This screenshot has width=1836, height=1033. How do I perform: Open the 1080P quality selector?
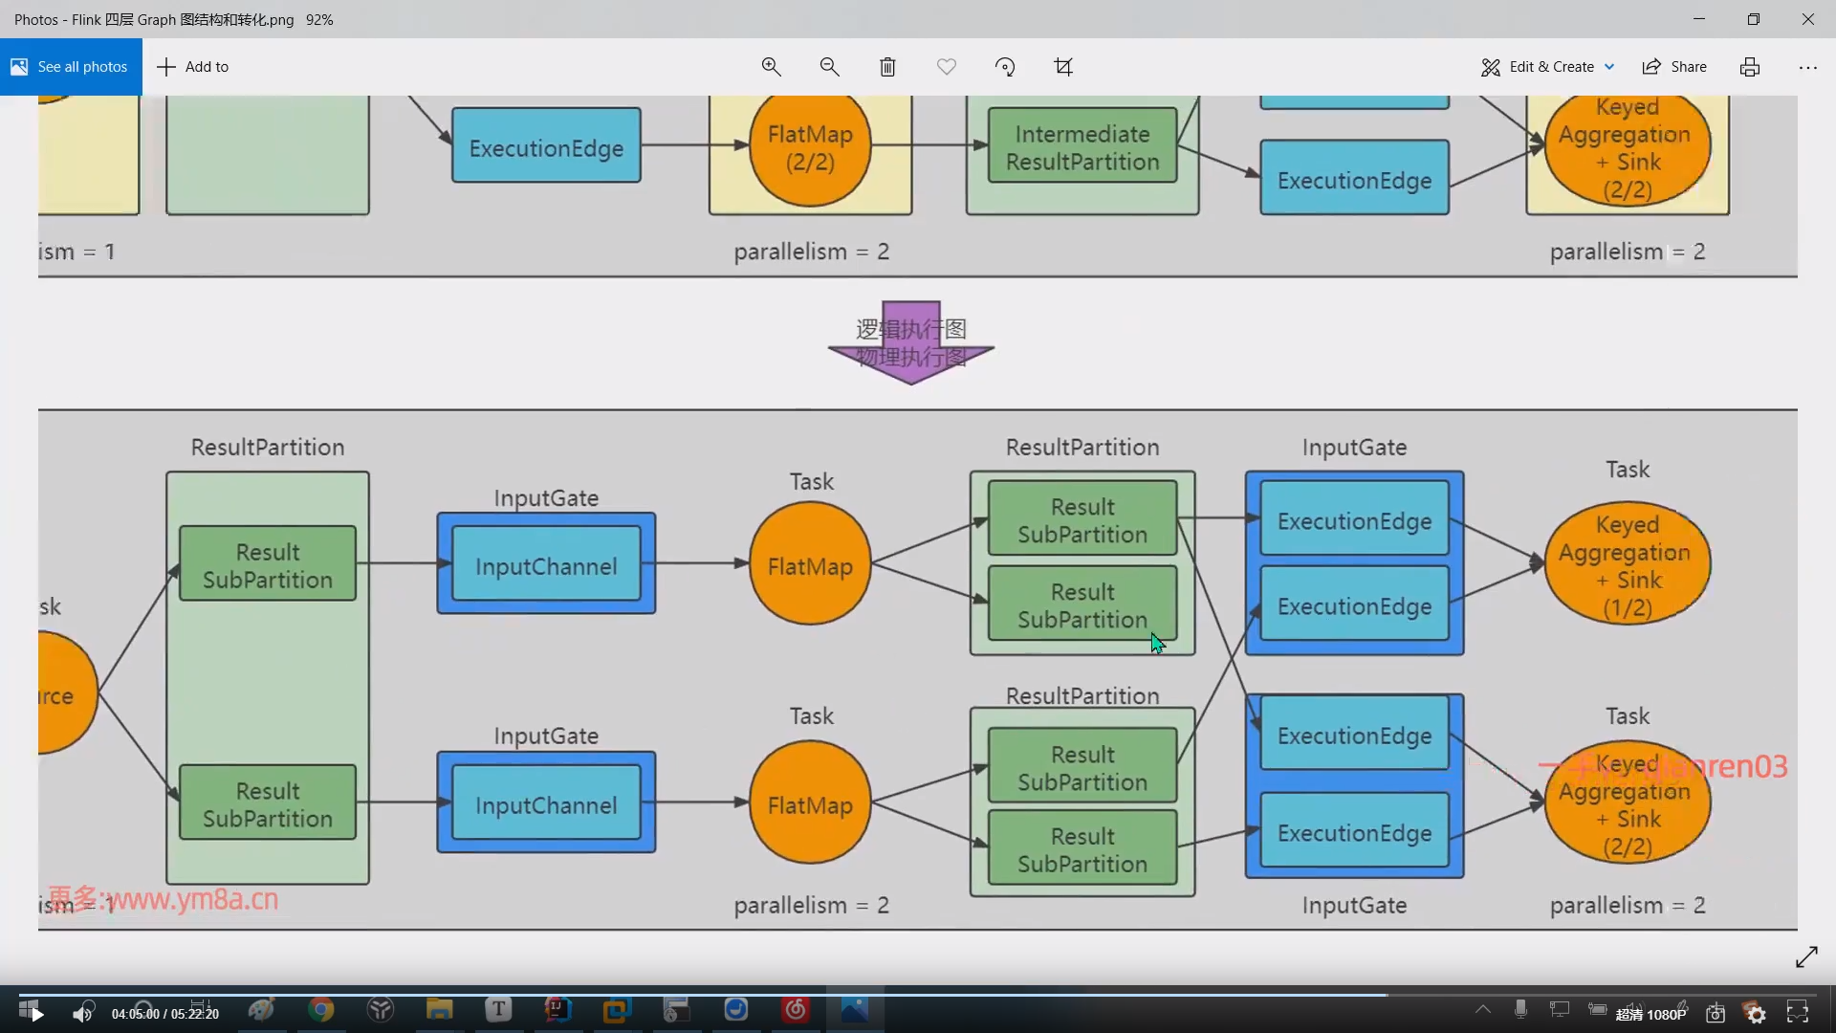pyautogui.click(x=1651, y=1014)
